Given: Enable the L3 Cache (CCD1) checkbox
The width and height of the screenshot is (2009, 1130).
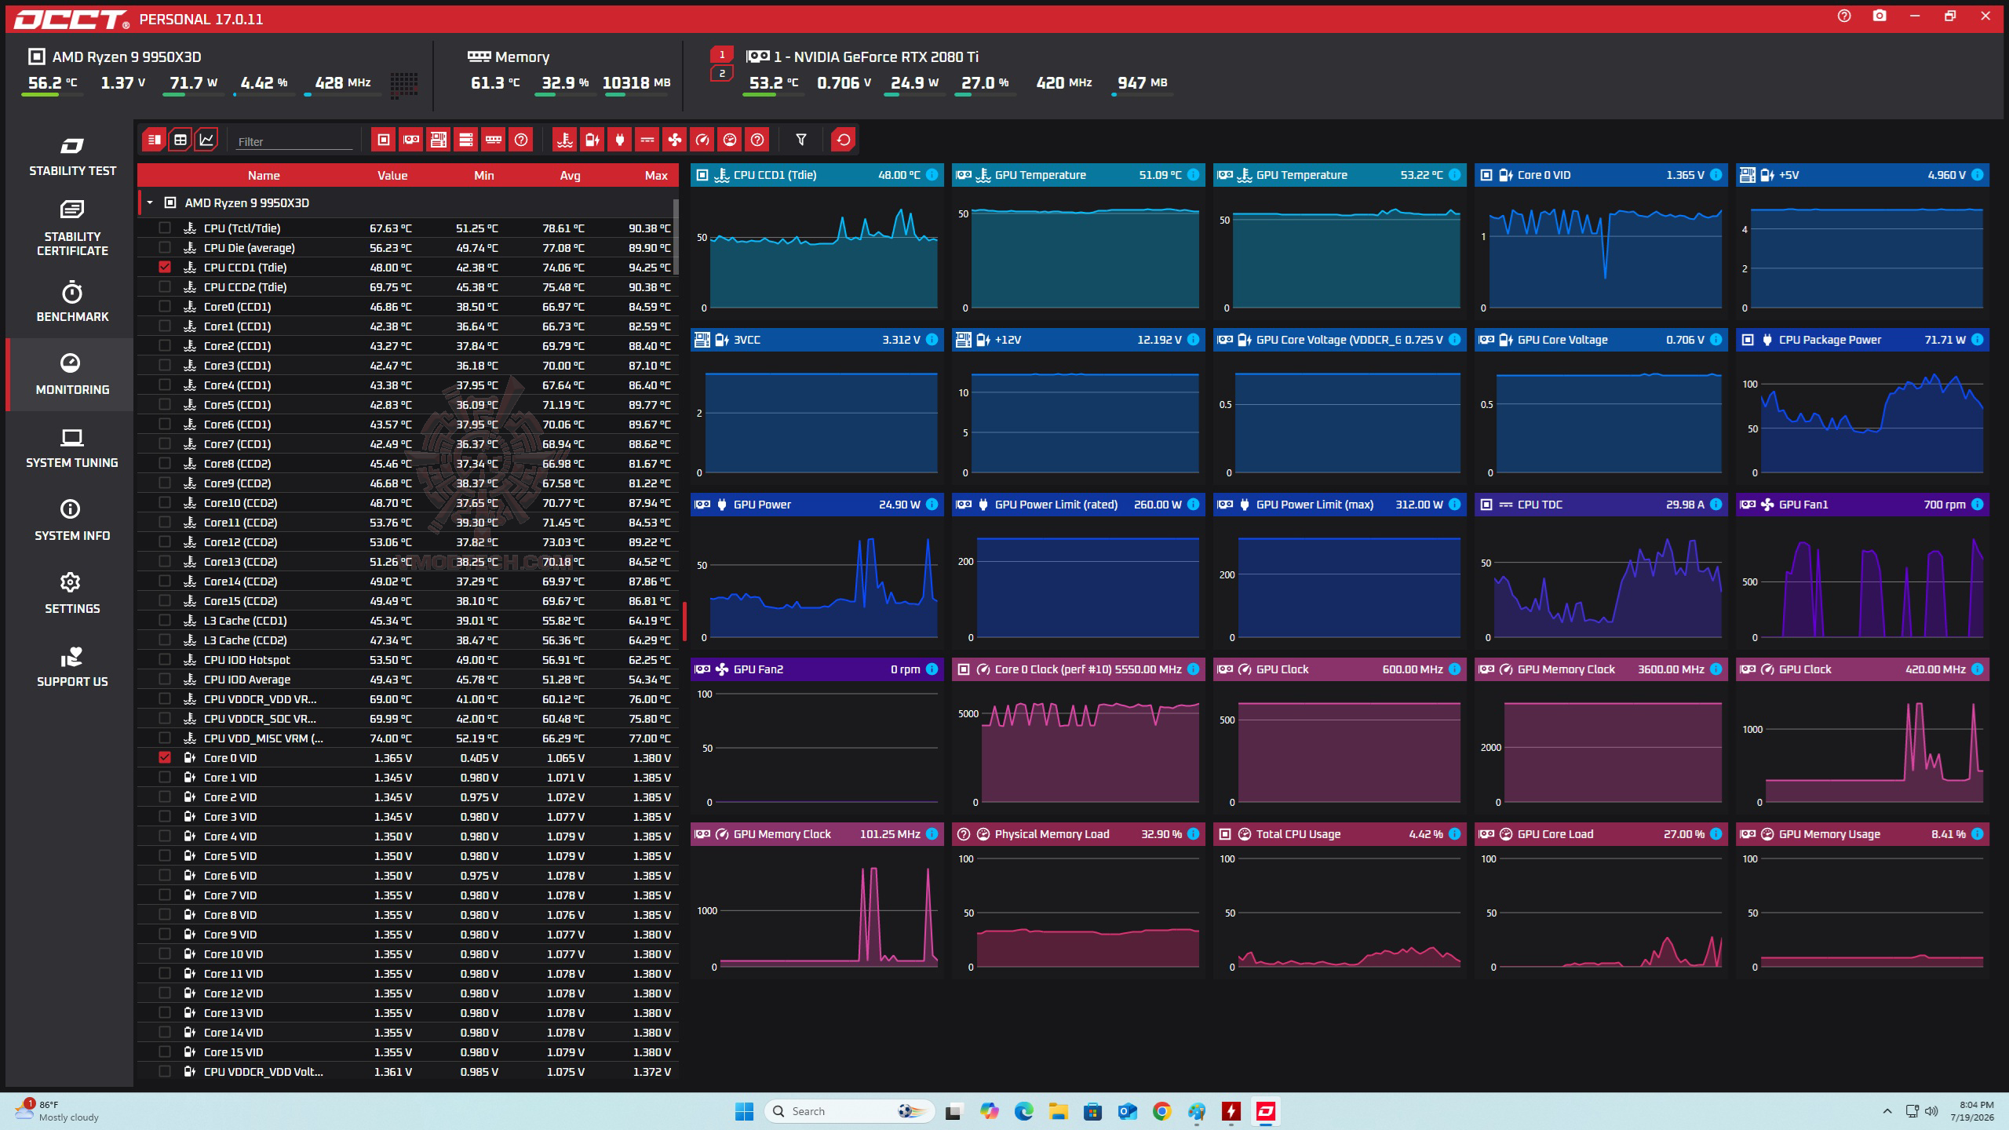Looking at the screenshot, I should click(x=165, y=620).
